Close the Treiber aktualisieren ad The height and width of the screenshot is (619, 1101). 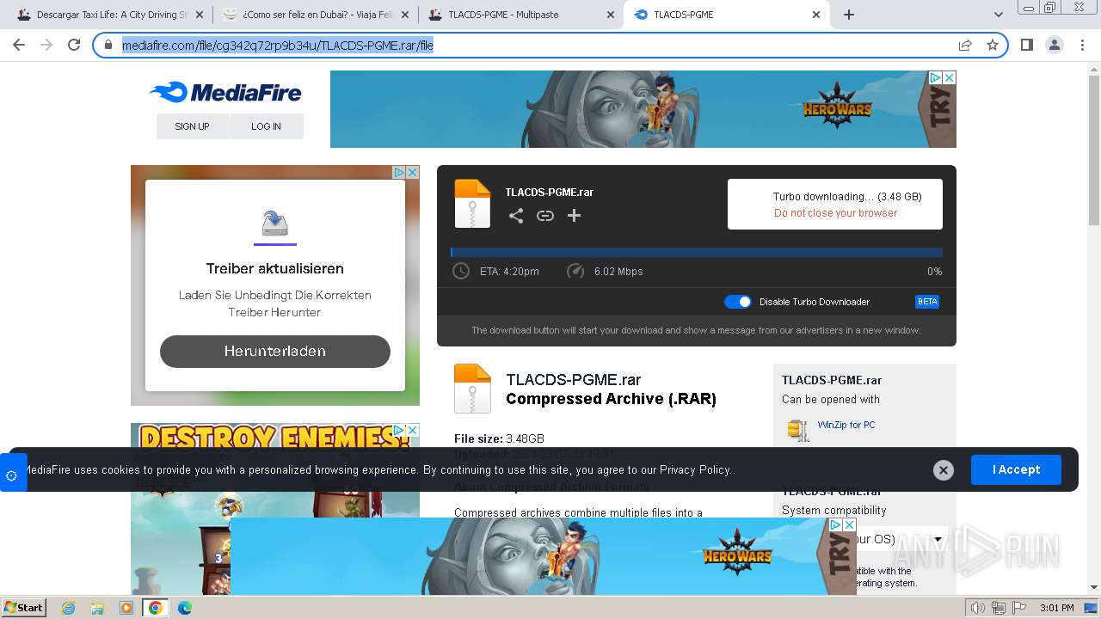tap(412, 172)
